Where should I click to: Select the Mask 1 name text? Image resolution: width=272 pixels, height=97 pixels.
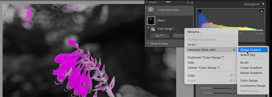(x=161, y=21)
